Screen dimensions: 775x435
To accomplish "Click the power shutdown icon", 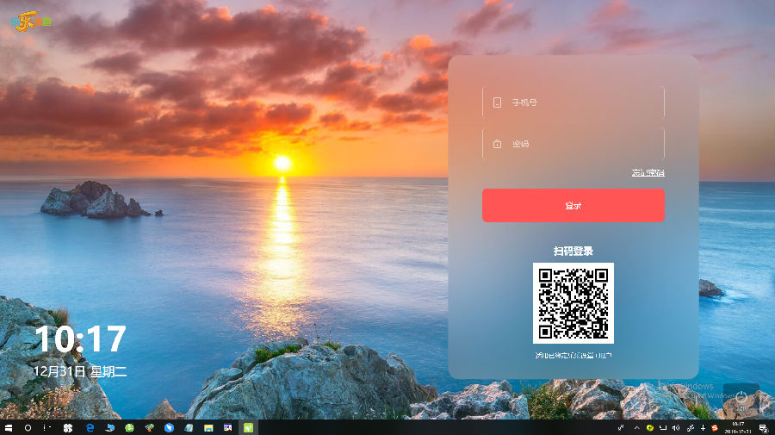I will (741, 395).
